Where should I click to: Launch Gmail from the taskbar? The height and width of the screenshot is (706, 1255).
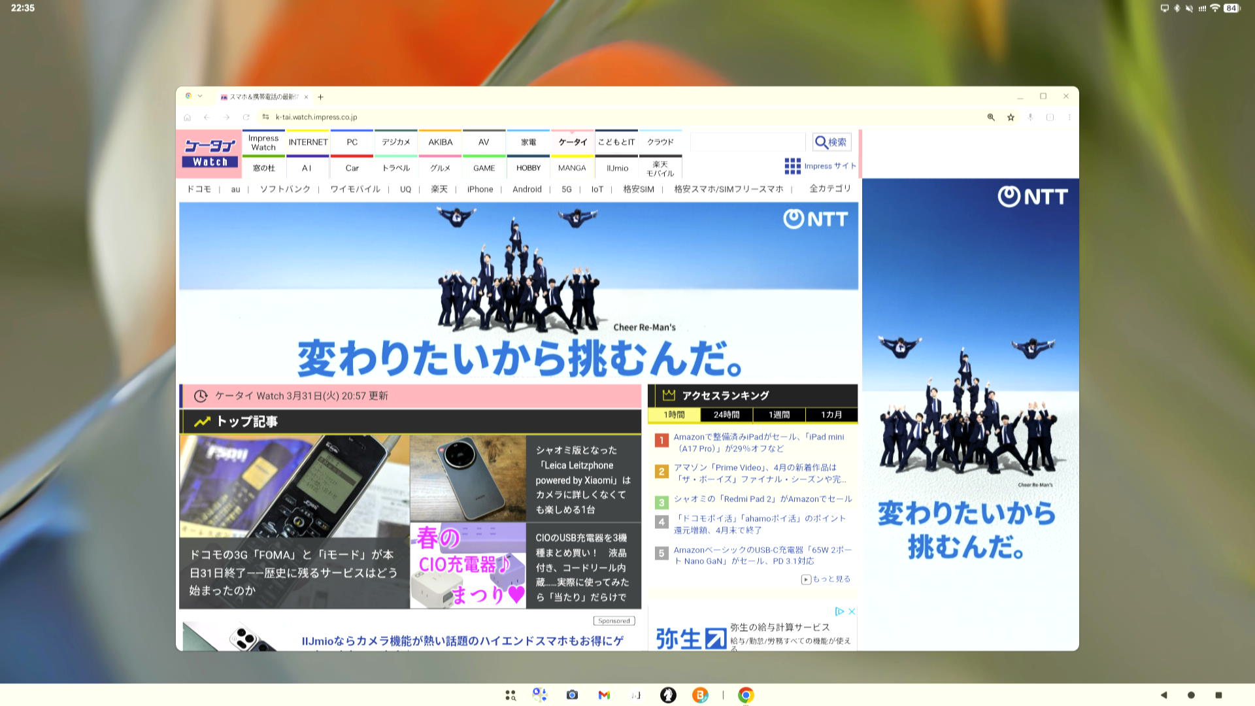coord(604,695)
